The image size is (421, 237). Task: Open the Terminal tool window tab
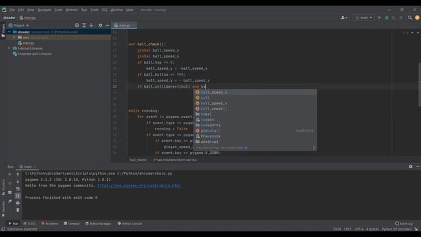pyautogui.click(x=72, y=224)
